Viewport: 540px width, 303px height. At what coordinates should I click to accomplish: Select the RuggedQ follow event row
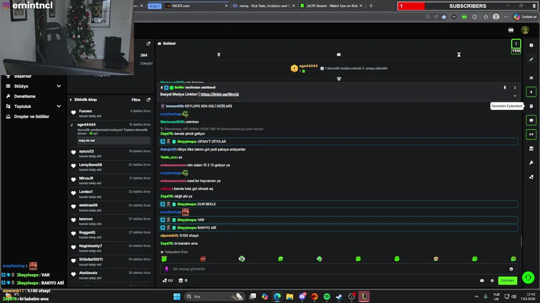[111, 235]
